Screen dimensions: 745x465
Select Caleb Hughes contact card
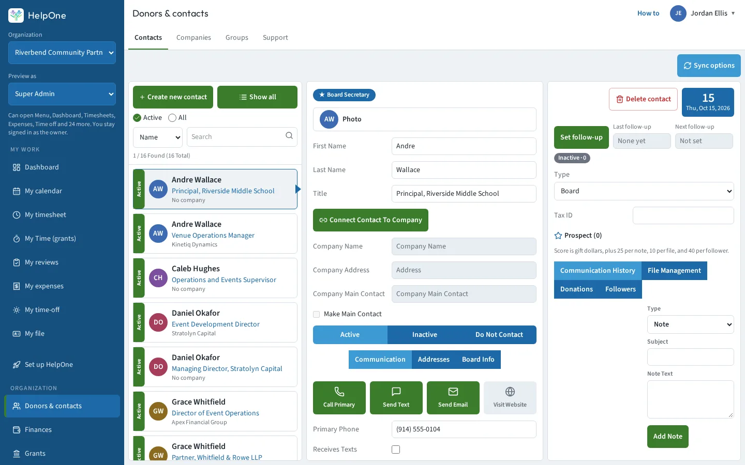click(215, 278)
